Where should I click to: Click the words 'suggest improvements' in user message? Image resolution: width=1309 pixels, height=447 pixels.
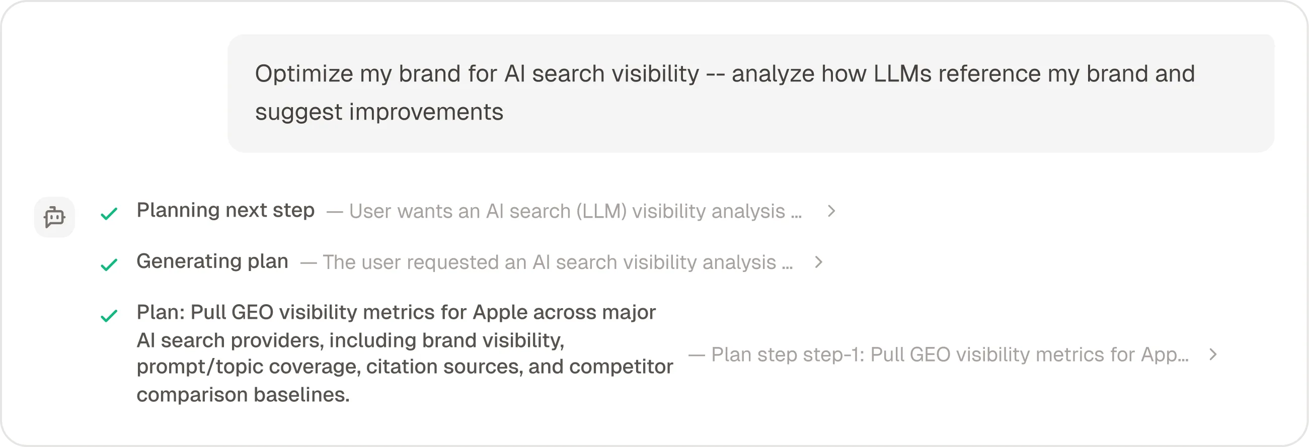[x=379, y=112]
